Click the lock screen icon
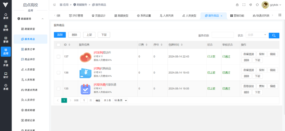The width and height of the screenshot is (285, 131). (x=237, y=5)
